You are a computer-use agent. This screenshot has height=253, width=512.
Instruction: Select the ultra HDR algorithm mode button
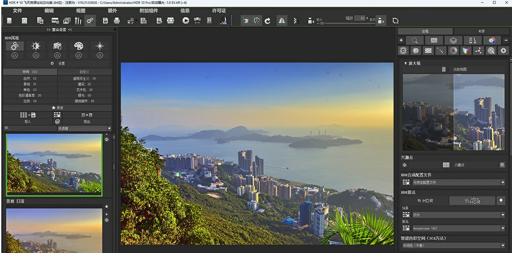[472, 201]
